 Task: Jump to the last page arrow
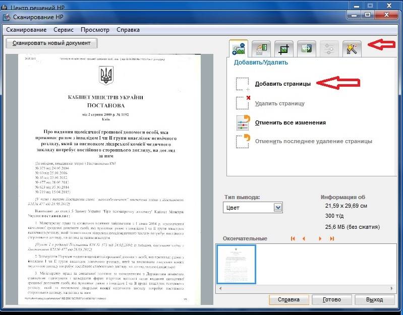click(330, 238)
